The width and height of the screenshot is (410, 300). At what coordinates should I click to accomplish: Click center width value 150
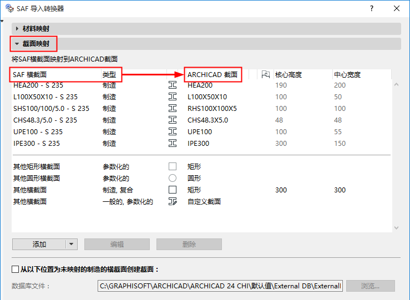pos(340,143)
